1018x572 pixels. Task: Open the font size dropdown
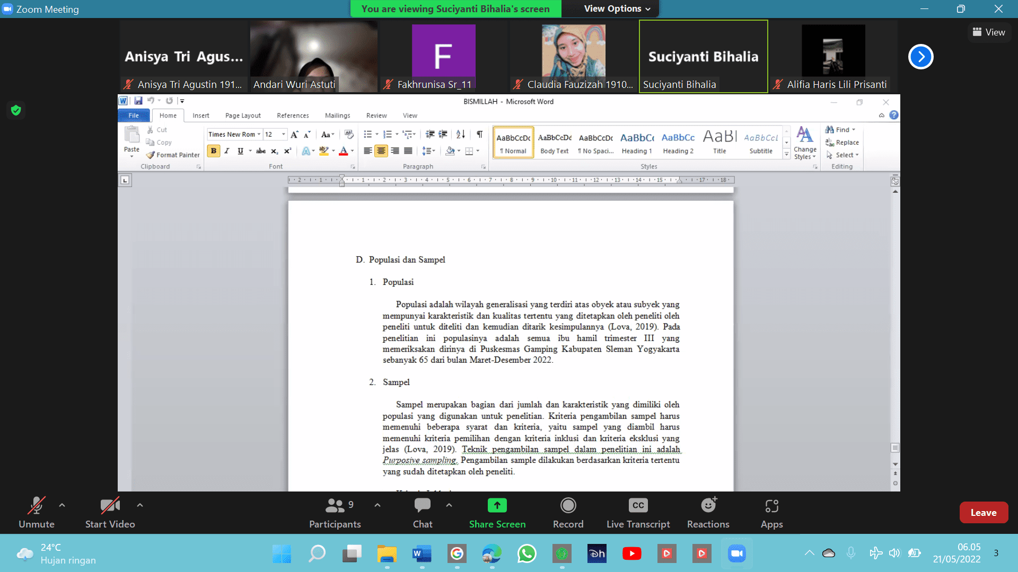(x=284, y=135)
